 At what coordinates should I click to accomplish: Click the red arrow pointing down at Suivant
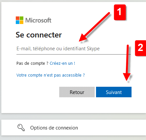[127, 63]
